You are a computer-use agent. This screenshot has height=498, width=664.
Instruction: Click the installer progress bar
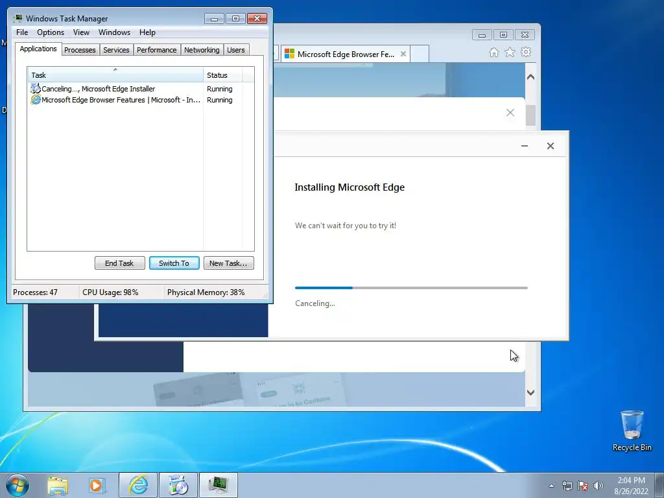click(x=411, y=287)
